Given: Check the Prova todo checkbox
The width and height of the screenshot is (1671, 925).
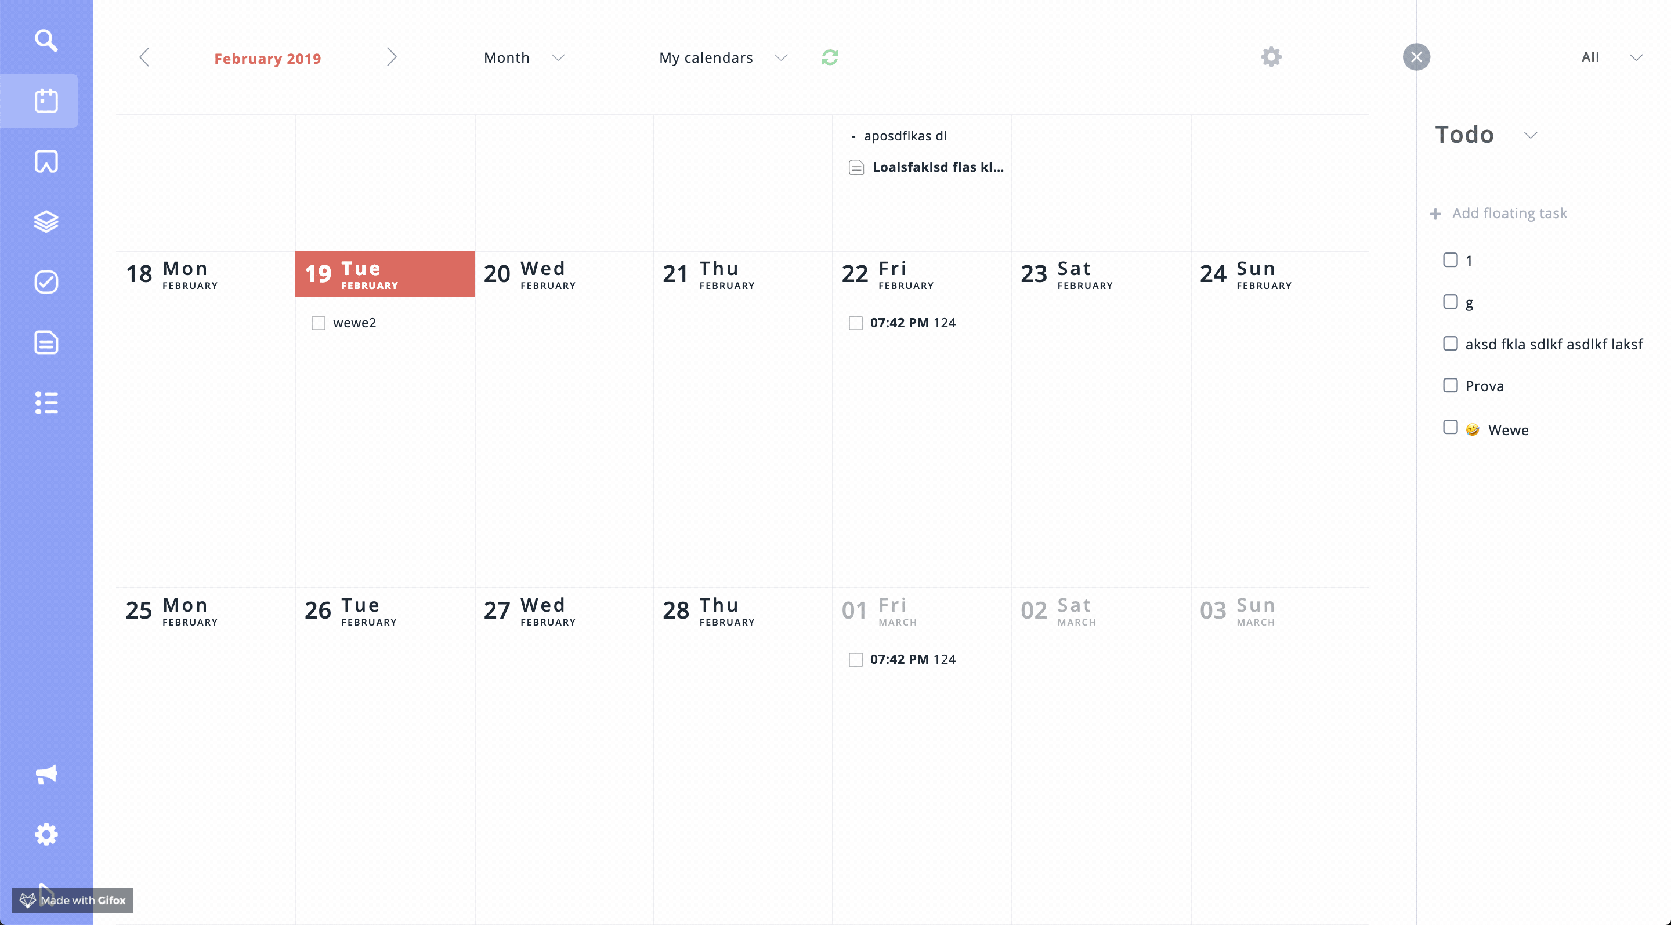Looking at the screenshot, I should point(1450,385).
